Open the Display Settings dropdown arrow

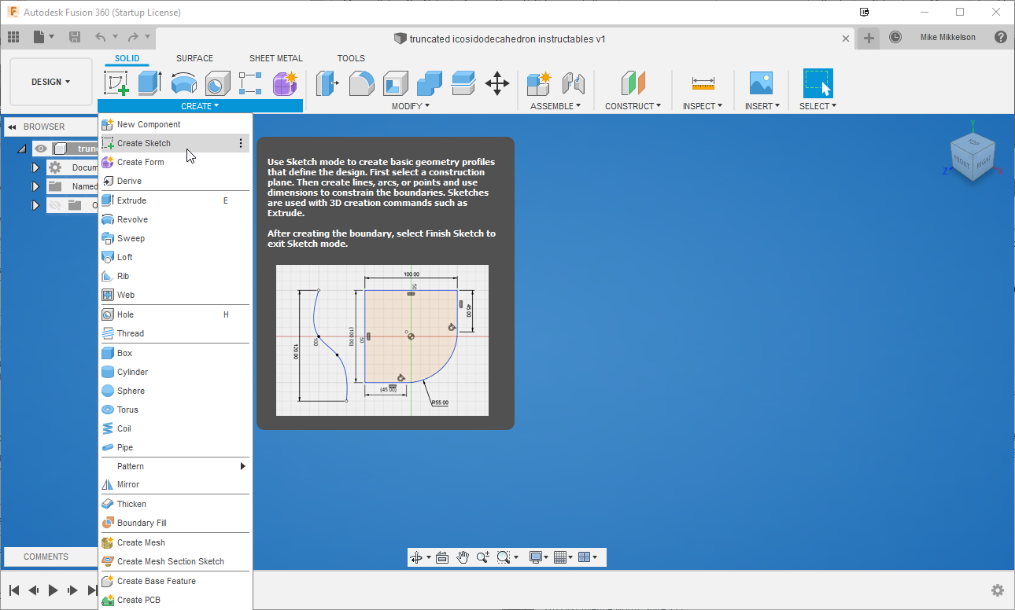tap(544, 557)
